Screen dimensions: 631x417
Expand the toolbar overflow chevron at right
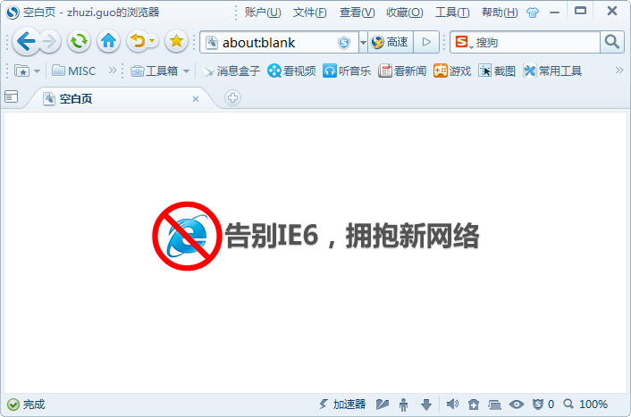point(619,71)
